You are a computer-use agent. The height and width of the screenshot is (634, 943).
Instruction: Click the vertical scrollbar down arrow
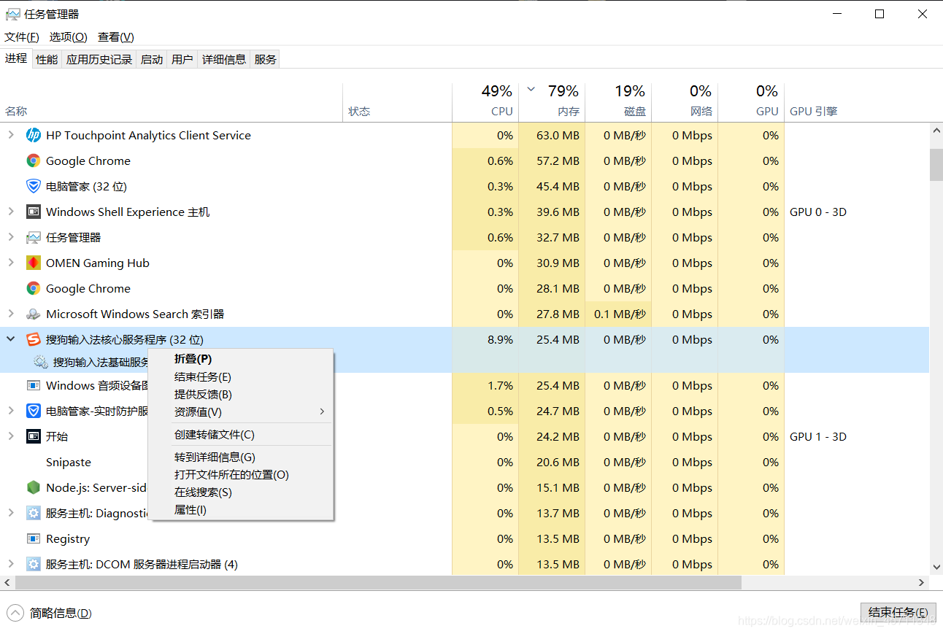(936, 566)
